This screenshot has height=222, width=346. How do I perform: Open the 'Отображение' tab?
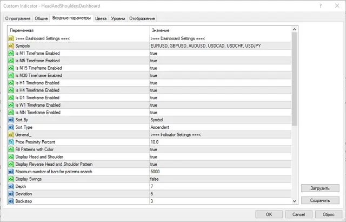pos(142,18)
